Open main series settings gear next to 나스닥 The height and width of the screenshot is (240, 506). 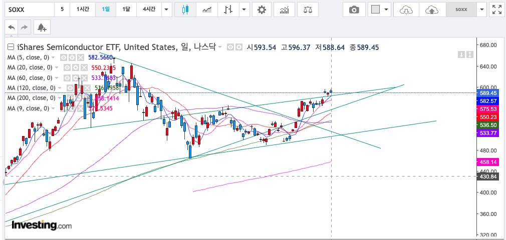pyautogui.click(x=238, y=47)
